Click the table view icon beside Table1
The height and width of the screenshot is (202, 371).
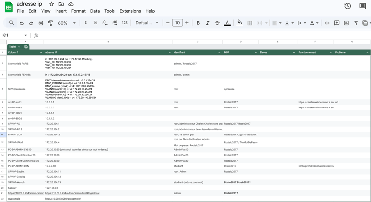coord(26,47)
